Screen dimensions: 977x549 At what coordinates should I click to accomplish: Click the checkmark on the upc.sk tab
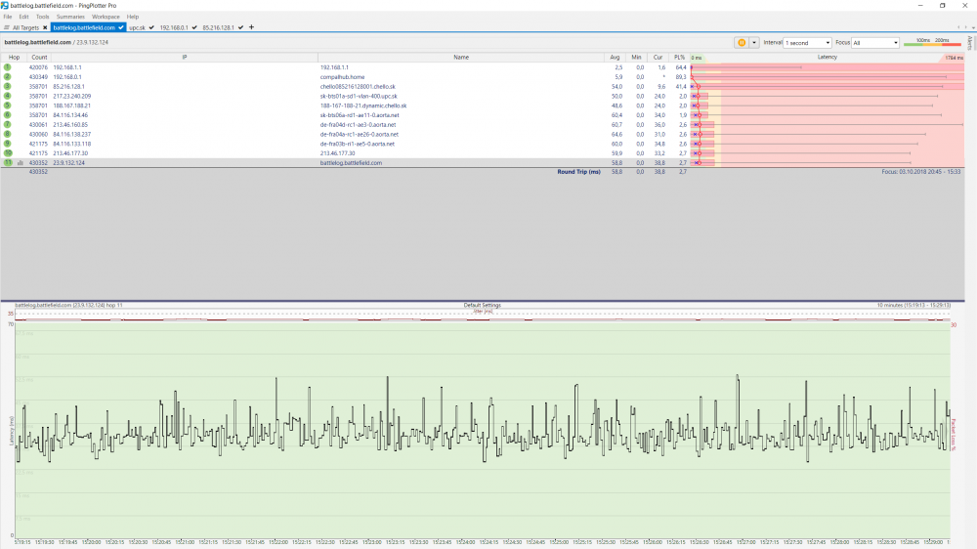click(151, 27)
